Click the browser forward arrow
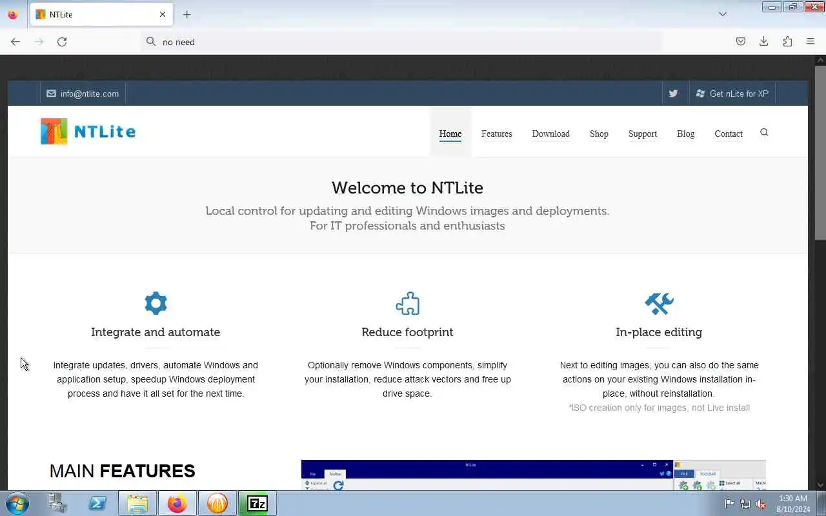Image resolution: width=826 pixels, height=516 pixels. pos(39,41)
